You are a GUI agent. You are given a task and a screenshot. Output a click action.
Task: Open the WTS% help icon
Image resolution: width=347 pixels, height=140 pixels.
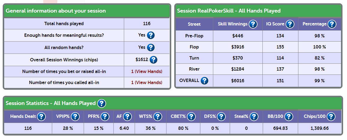157,116
